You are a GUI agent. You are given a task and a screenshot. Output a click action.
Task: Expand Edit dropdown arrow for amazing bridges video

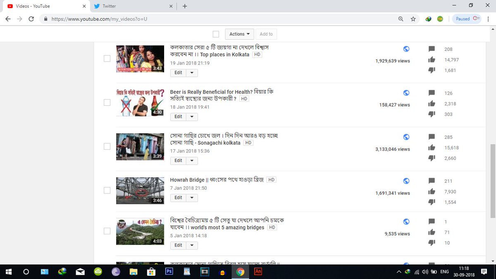(192, 246)
